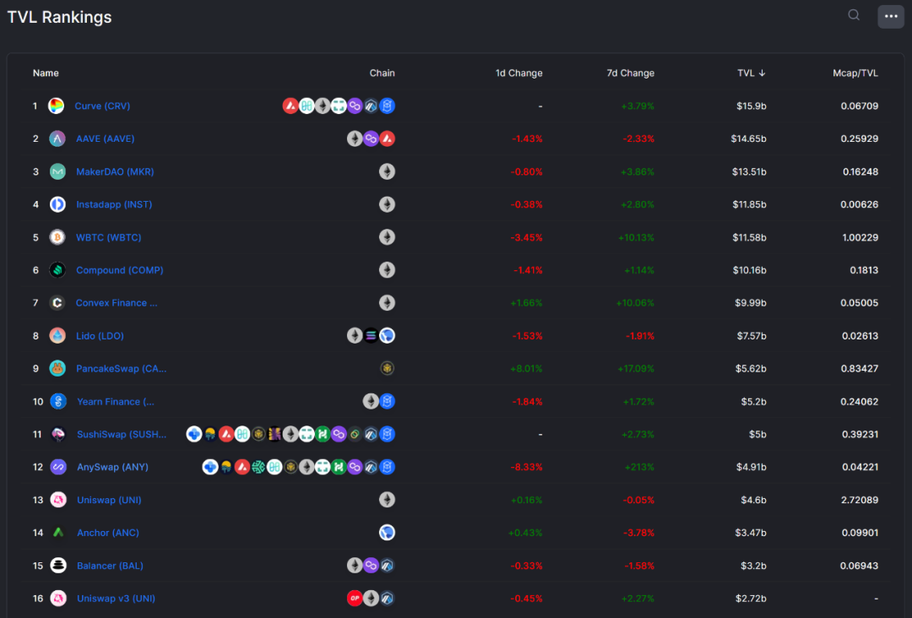
Task: Open the Yearn Finance link
Action: (116, 401)
